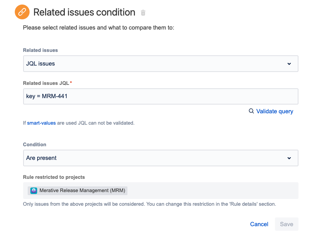Click the orange chain-link condition icon

pos(22,12)
